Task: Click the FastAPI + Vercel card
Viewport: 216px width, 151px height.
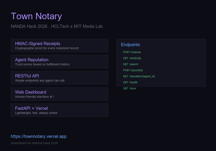Action: pyautogui.click(x=59, y=110)
